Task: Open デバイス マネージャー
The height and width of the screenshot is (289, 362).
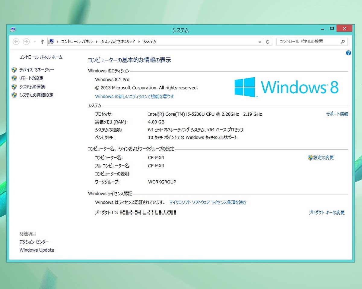Action: (x=37, y=70)
